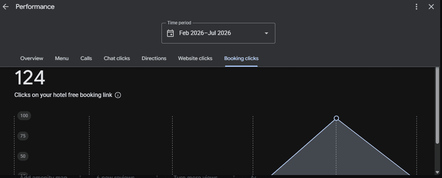The height and width of the screenshot is (178, 442).
Task: Open the three-dot more options menu
Action: (x=416, y=7)
